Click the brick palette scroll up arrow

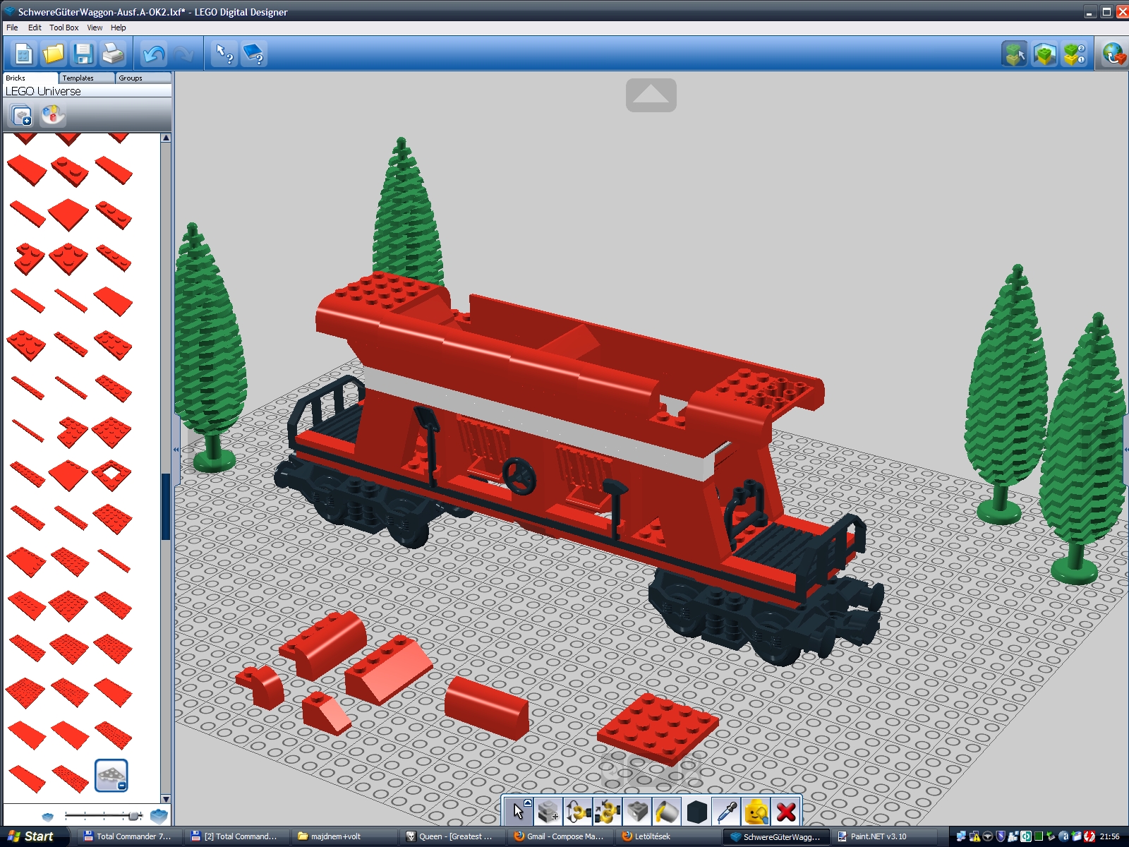point(166,138)
